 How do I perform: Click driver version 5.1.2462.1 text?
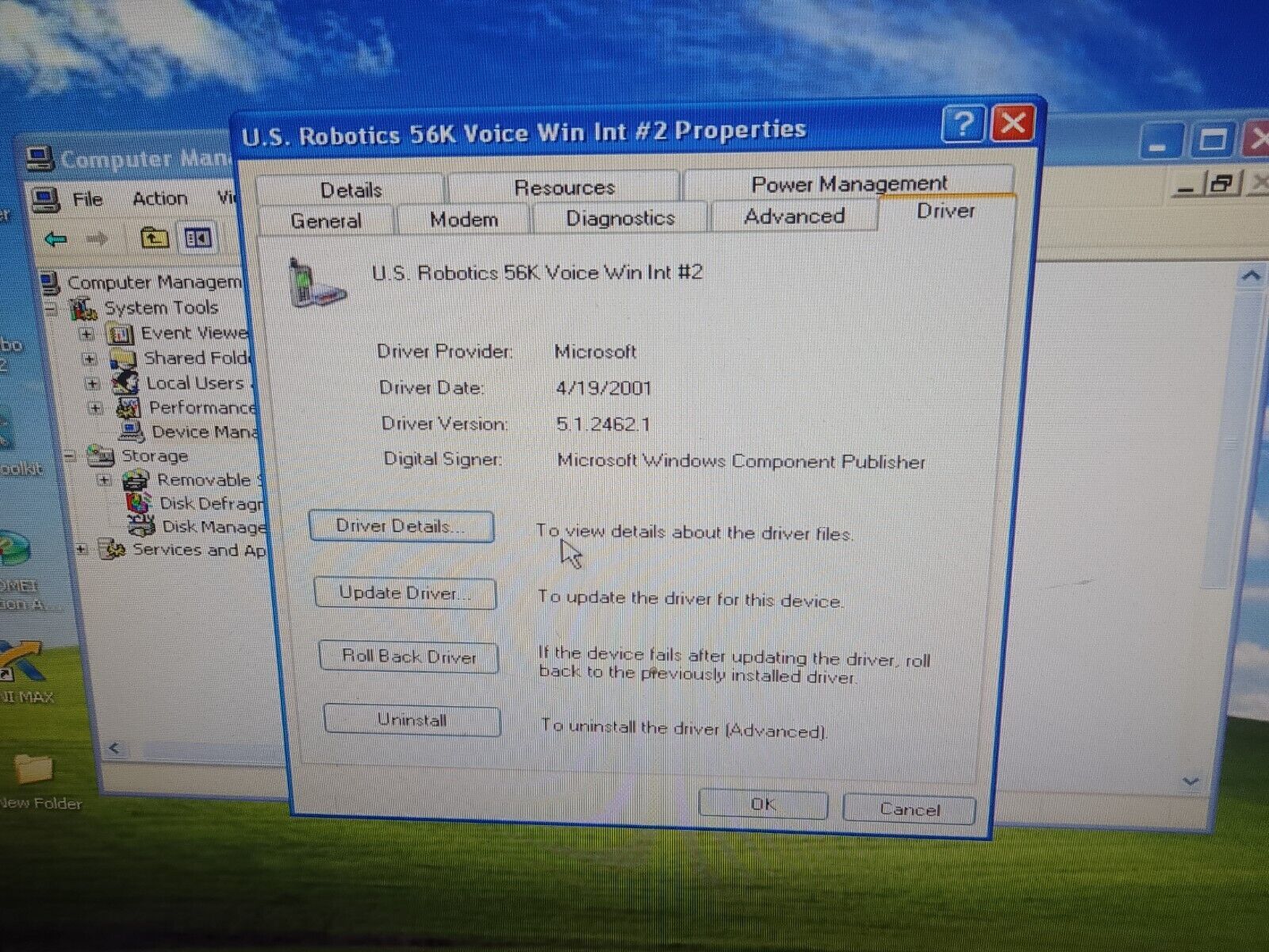tap(603, 424)
